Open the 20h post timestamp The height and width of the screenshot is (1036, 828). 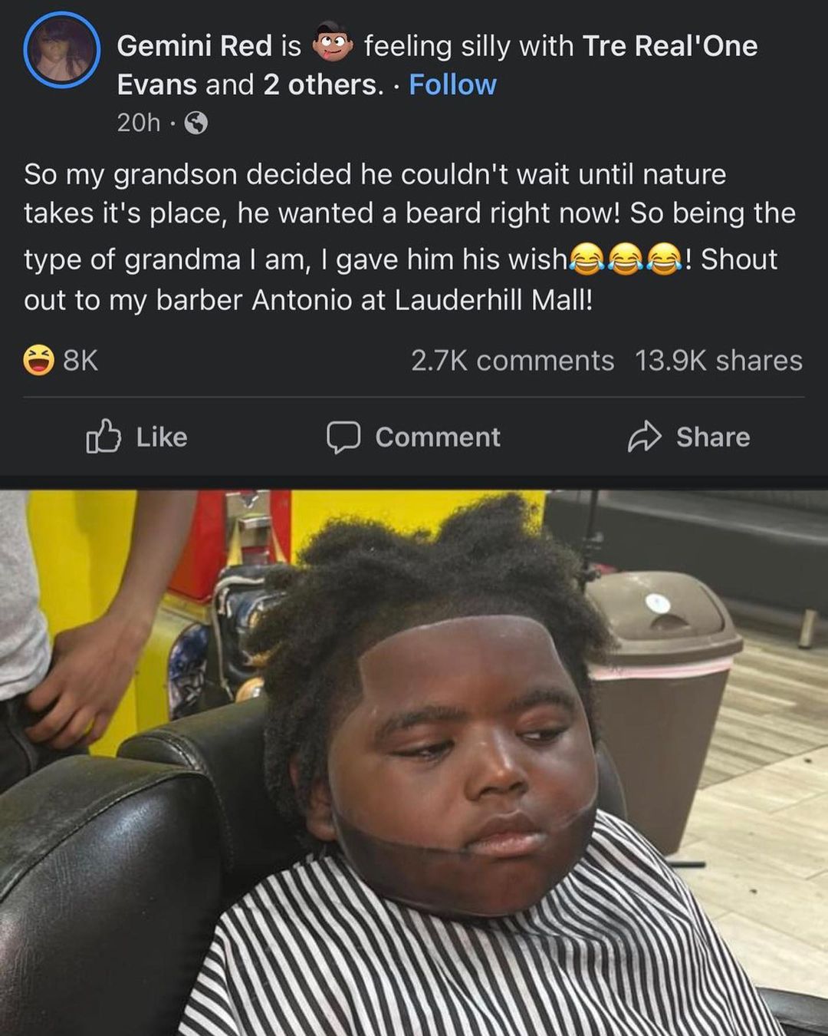coord(139,123)
